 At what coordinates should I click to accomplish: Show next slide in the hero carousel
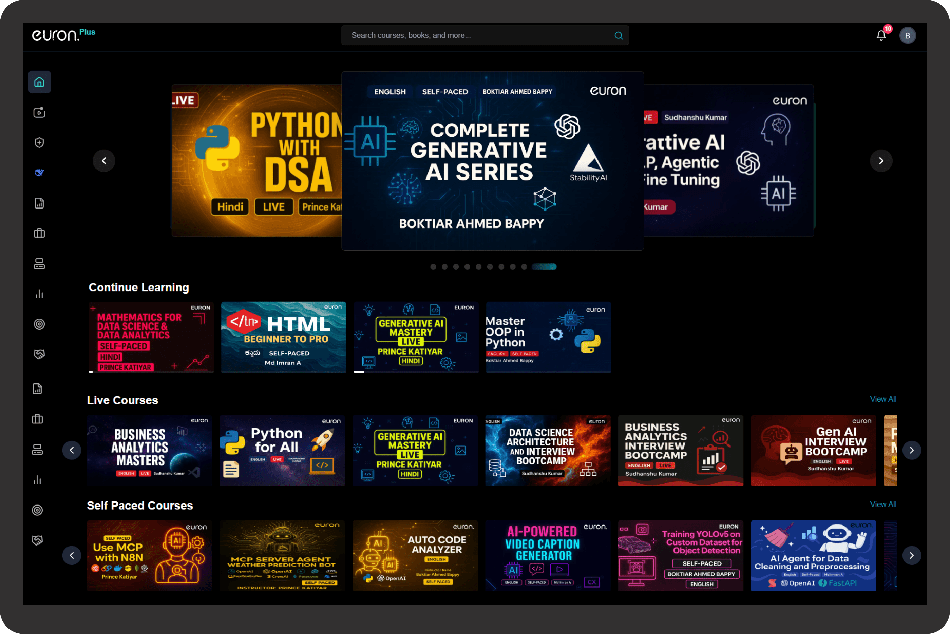(881, 161)
